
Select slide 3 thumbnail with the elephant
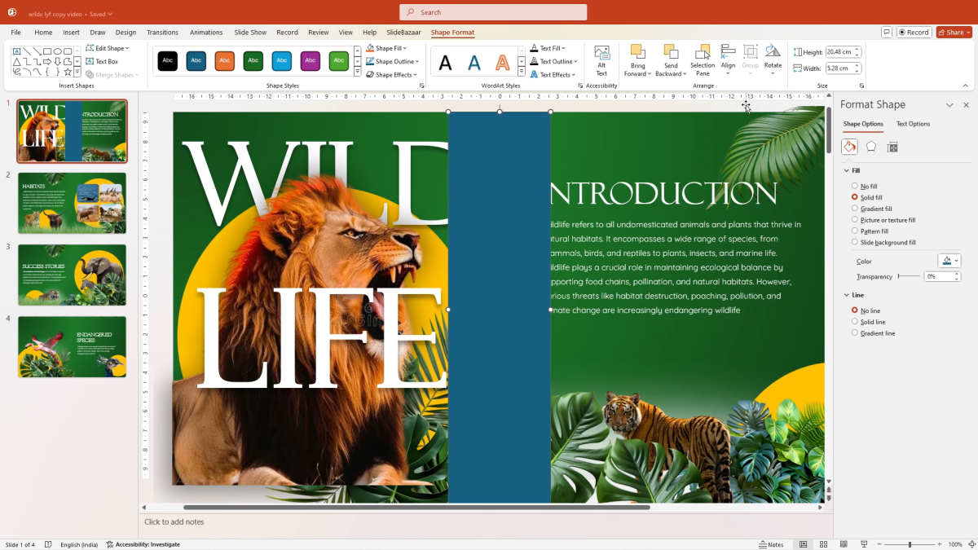point(72,275)
